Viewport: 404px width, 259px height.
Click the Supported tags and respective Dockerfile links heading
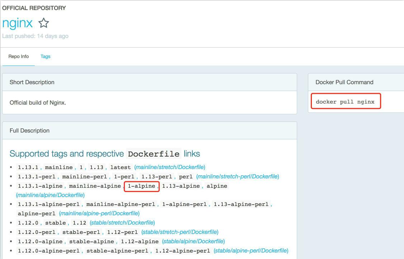pyautogui.click(x=105, y=154)
